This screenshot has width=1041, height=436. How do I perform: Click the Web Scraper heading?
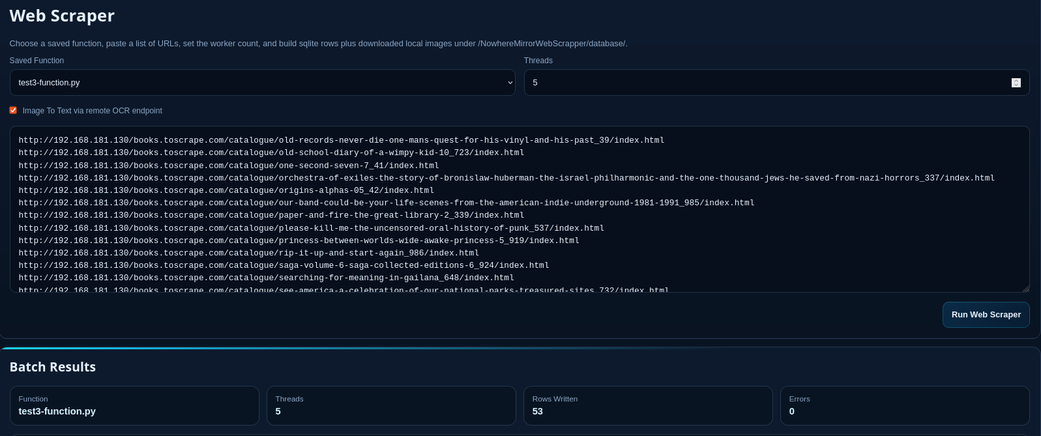[62, 16]
